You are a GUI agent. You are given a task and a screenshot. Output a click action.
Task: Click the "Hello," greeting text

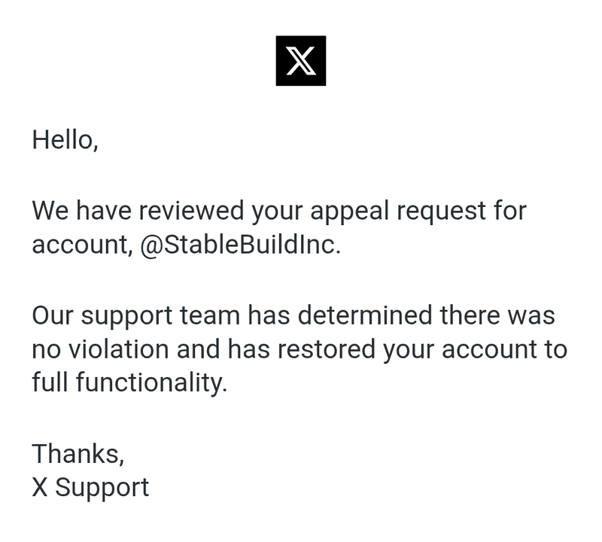coord(65,140)
